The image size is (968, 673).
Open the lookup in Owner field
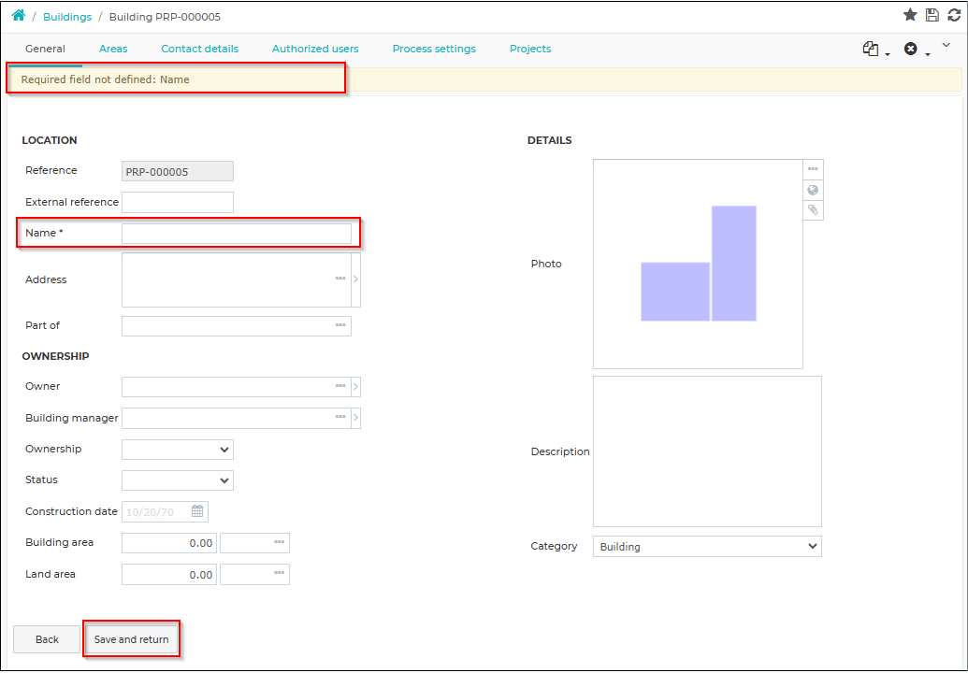(x=340, y=386)
